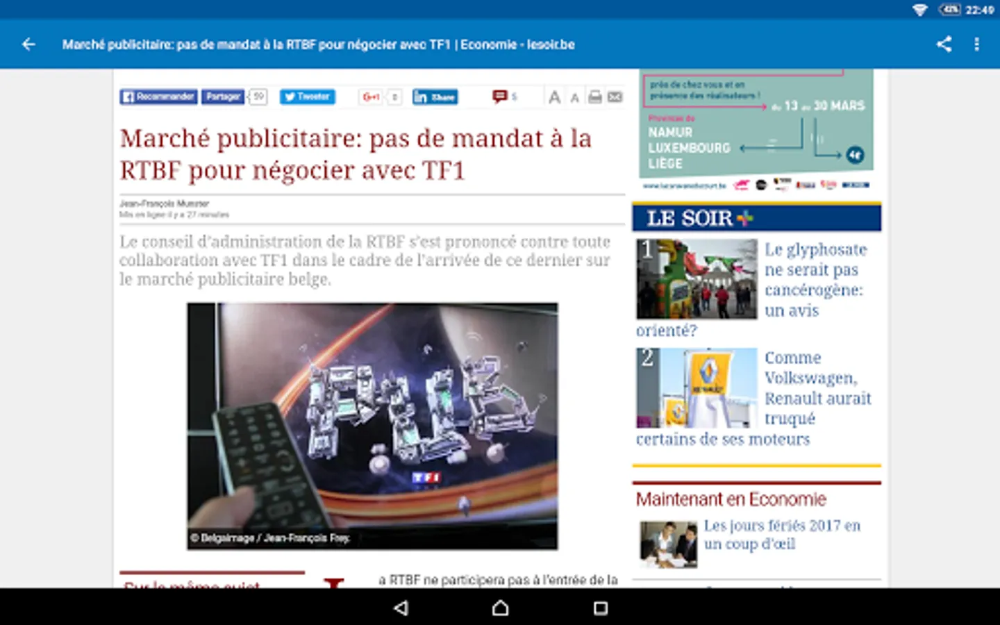Open the Renault sign article thumbnail
The width and height of the screenshot is (1000, 625).
click(697, 387)
